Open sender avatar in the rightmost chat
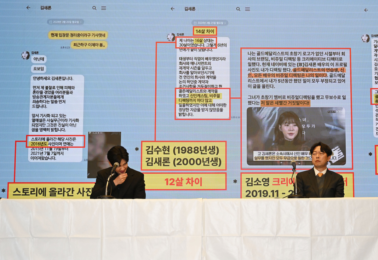378x260 pixels. 365,38
